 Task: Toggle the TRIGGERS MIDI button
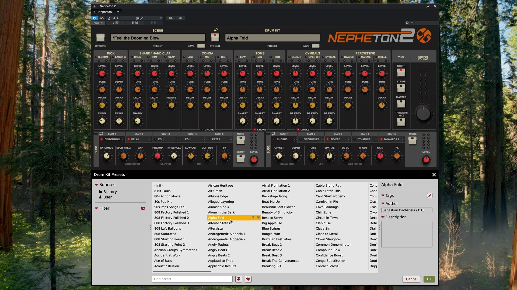(x=401, y=122)
